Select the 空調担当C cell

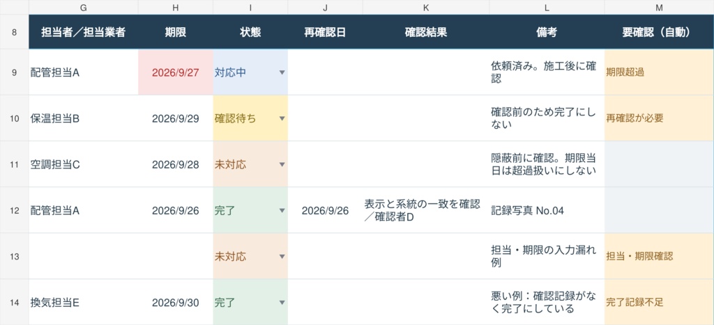coord(84,164)
